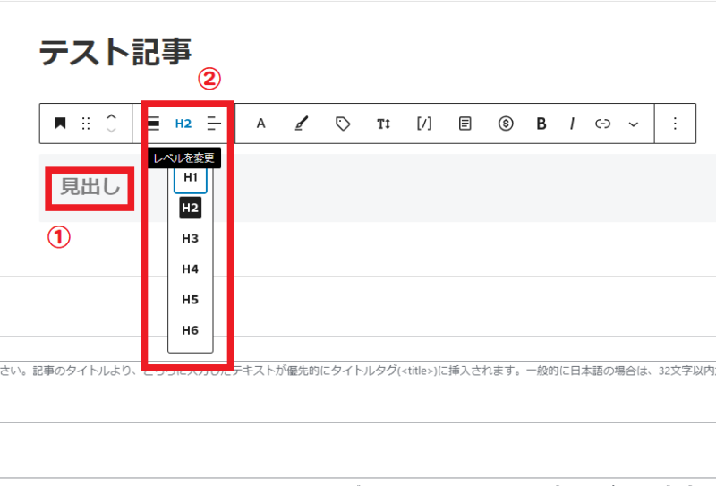Insert a link with the link icon
This screenshot has width=716, height=486.
coord(602,124)
